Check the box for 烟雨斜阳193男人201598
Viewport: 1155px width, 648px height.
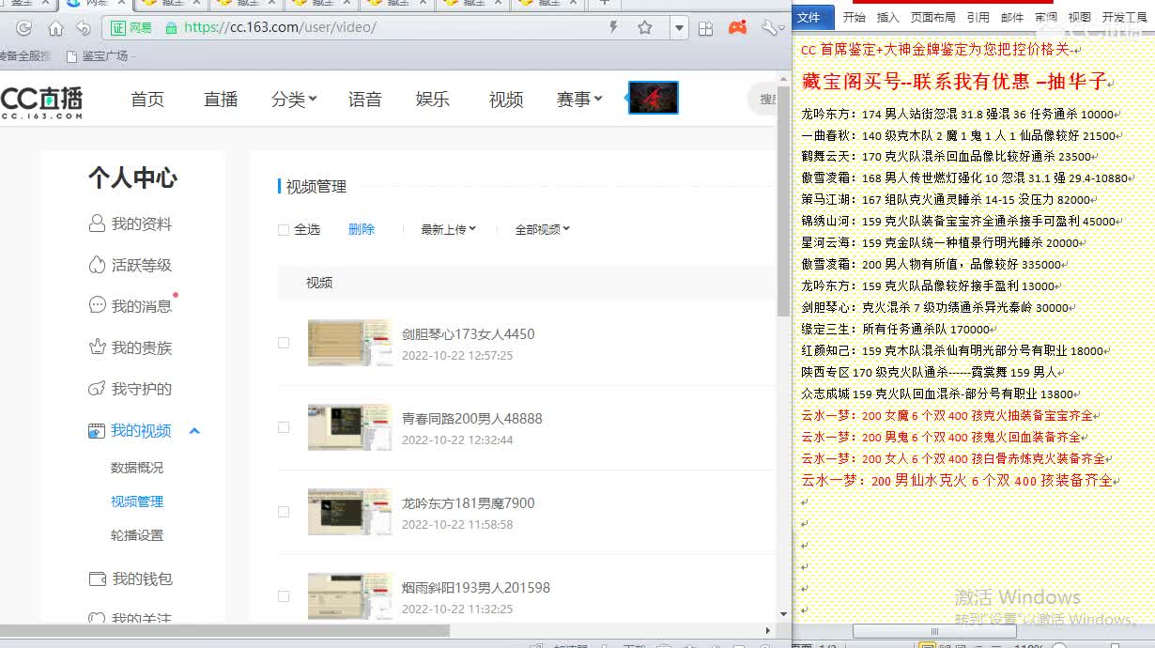tap(284, 596)
